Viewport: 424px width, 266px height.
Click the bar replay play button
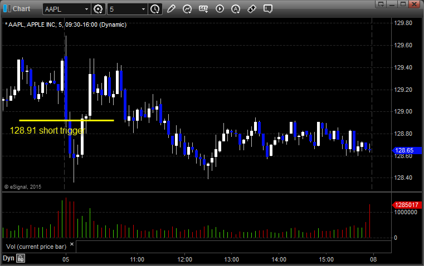click(220, 9)
